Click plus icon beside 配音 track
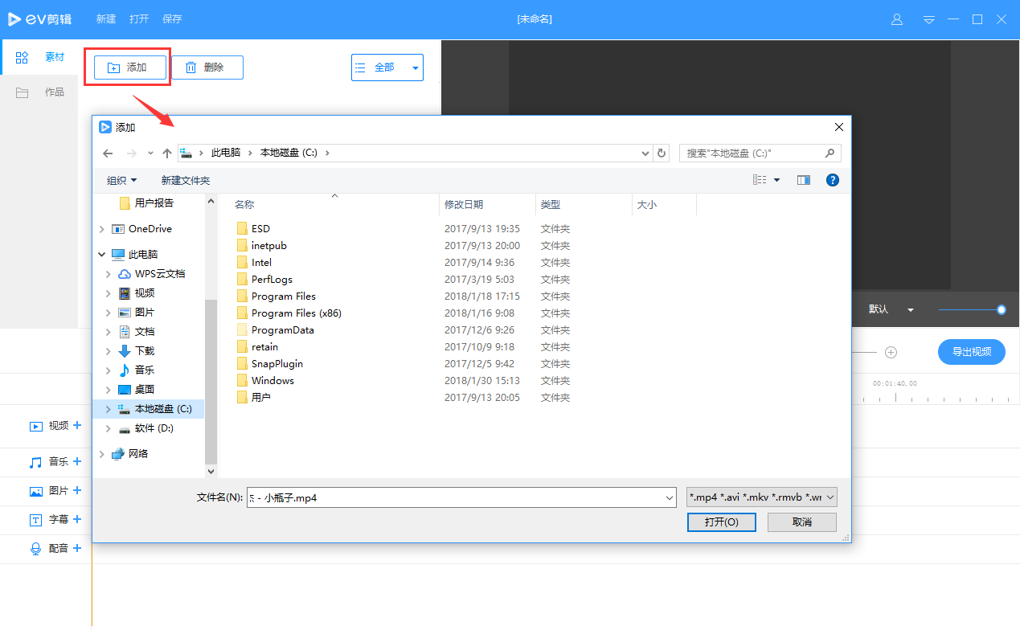Image resolution: width=1020 pixels, height=630 pixels. point(76,548)
